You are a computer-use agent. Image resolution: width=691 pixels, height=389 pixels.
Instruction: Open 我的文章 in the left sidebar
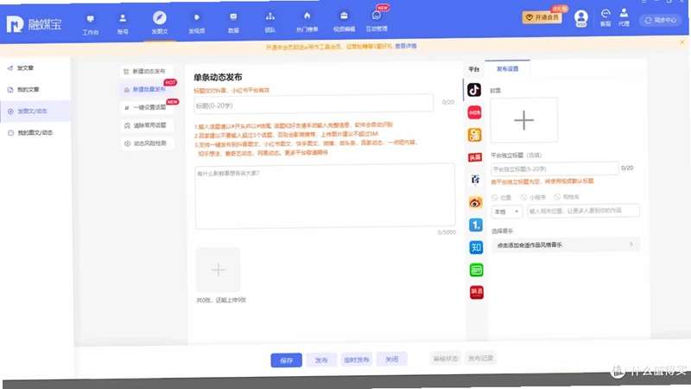pos(28,90)
